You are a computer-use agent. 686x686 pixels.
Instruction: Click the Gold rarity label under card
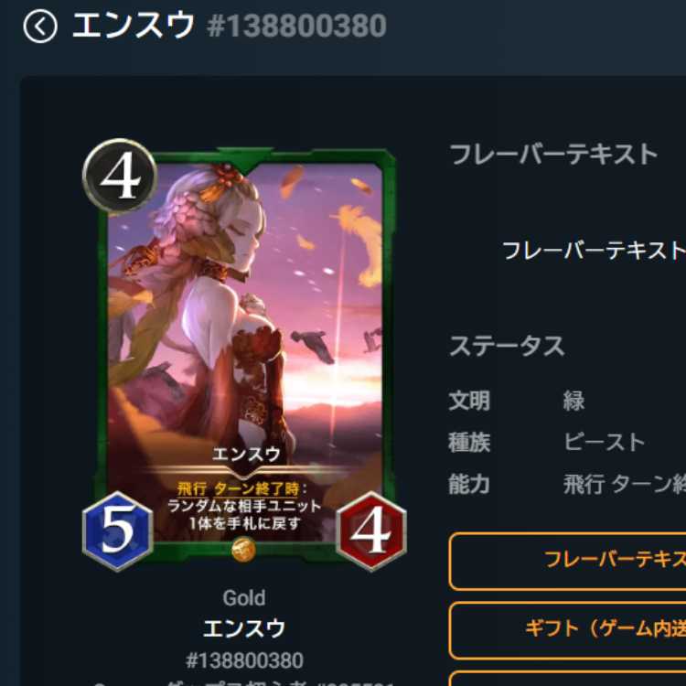244,597
